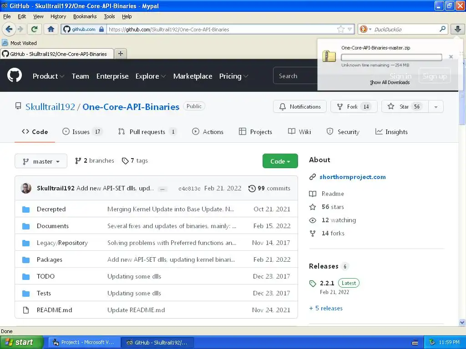Click the Documents folder icon

26,226
